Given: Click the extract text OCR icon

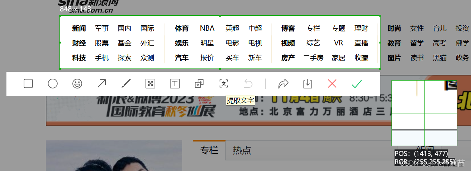Looking at the screenshot, I should pos(223,84).
